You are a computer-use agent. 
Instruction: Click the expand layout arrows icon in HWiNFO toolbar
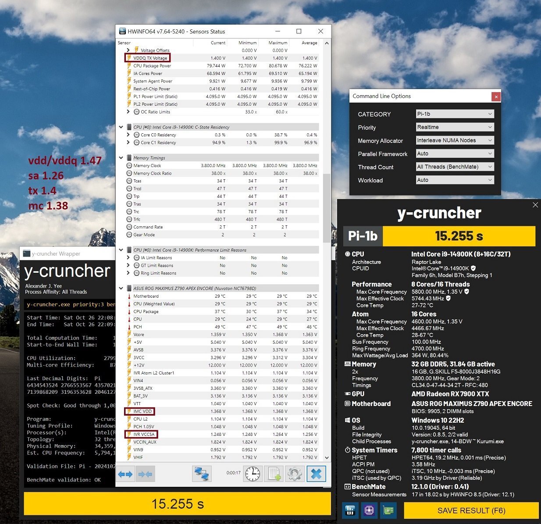125,474
